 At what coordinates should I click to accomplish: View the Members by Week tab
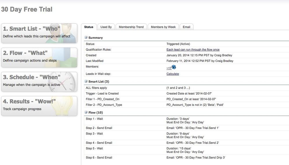163,27
